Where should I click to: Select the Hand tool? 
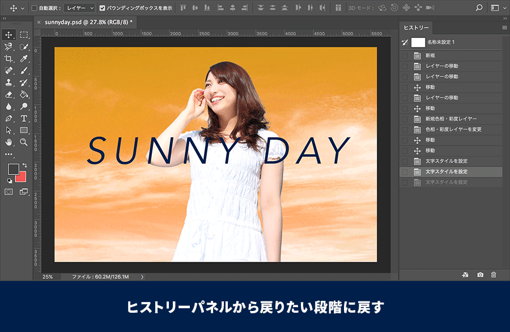9,142
